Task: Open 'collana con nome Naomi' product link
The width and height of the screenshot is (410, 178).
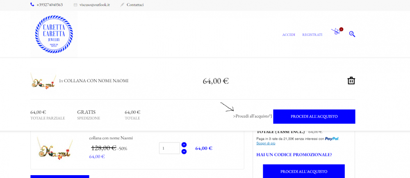Action: click(111, 138)
